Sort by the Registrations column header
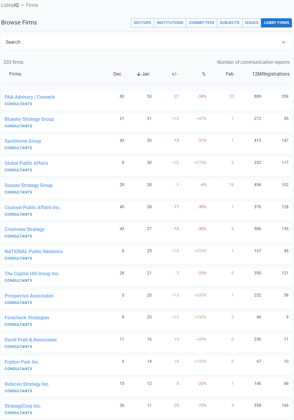This screenshot has width=294, height=420. coord(276,74)
